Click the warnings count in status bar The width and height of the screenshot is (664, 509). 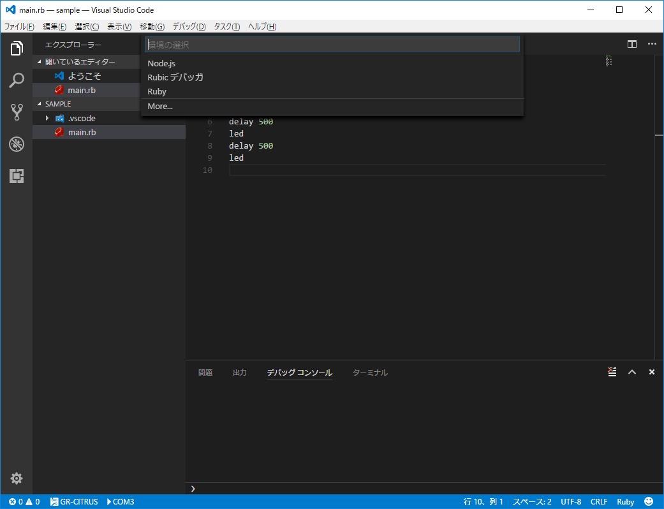[x=33, y=502]
